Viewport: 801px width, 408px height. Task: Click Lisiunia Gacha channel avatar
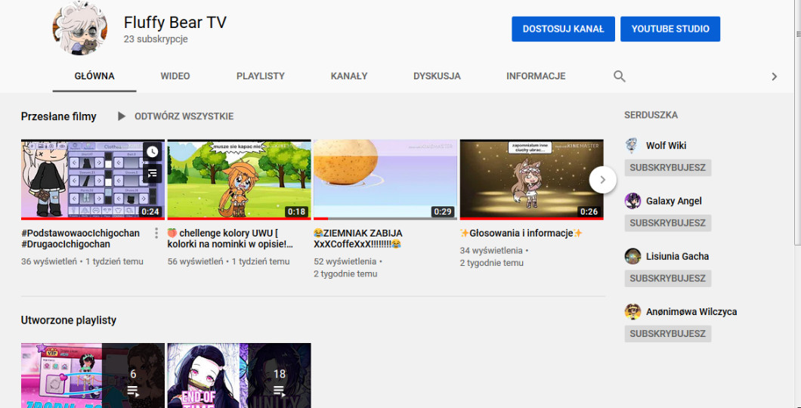point(633,256)
